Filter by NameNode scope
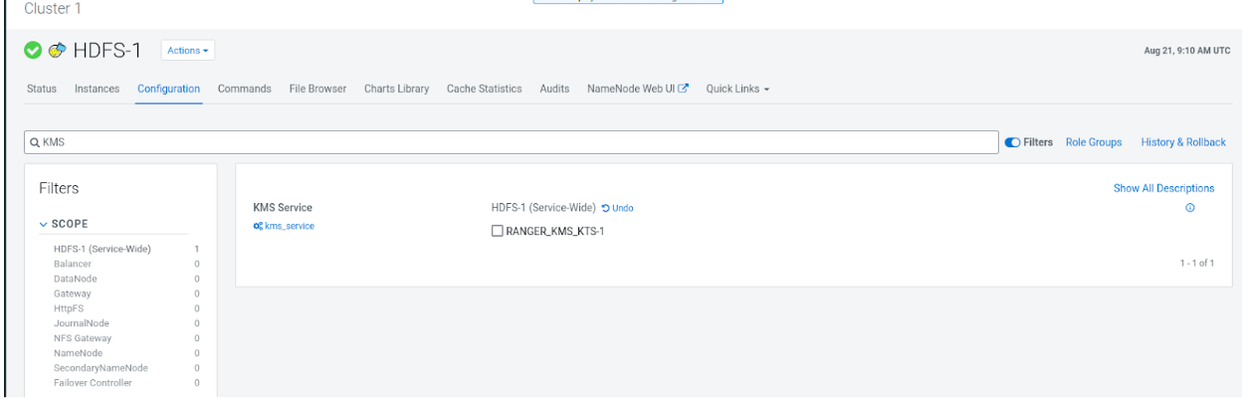 [x=78, y=353]
